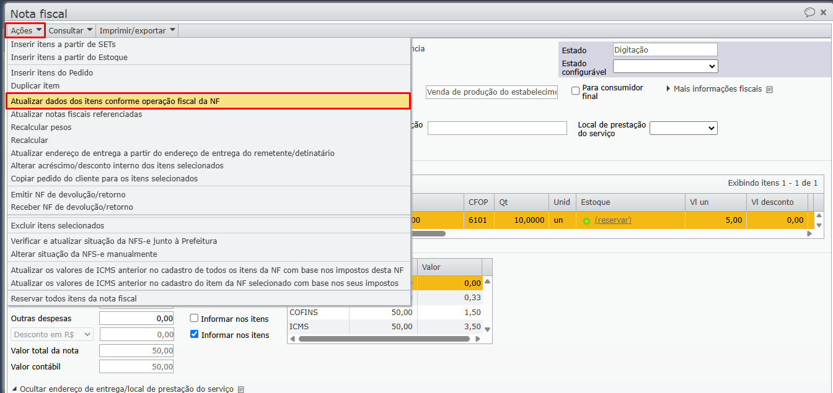Click the Qt column header
Screen dimensions: 833x393
pos(521,202)
